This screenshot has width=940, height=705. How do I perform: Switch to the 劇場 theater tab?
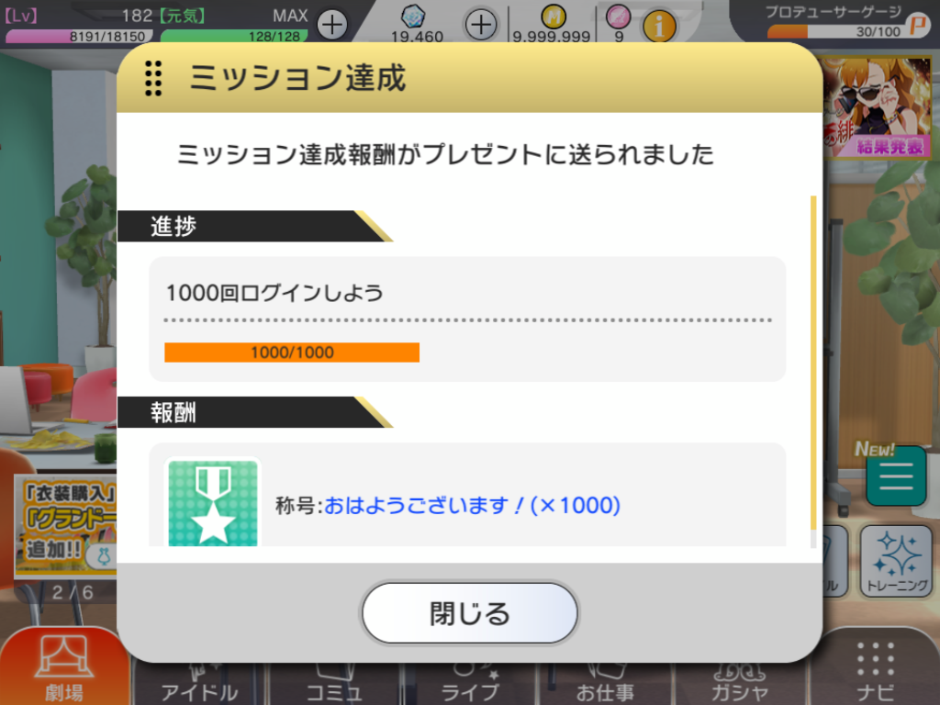(65, 666)
